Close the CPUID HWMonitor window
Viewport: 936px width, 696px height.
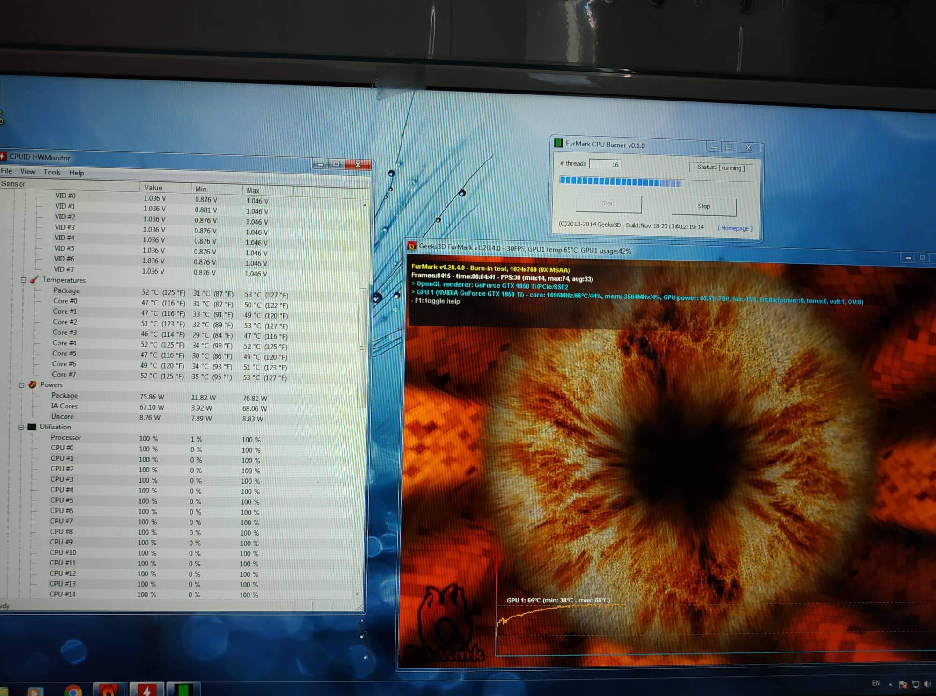pos(358,165)
